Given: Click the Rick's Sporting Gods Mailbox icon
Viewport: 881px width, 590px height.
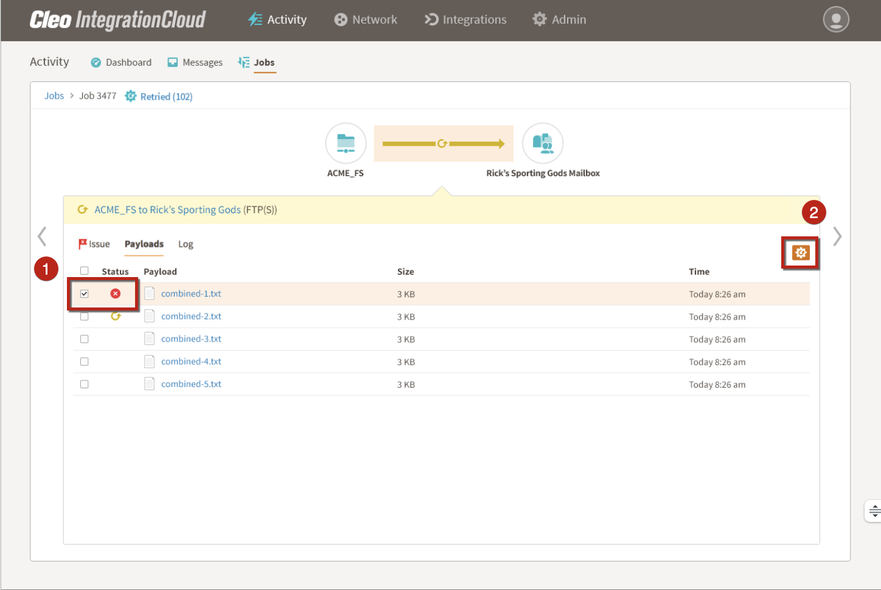Looking at the screenshot, I should click(543, 143).
